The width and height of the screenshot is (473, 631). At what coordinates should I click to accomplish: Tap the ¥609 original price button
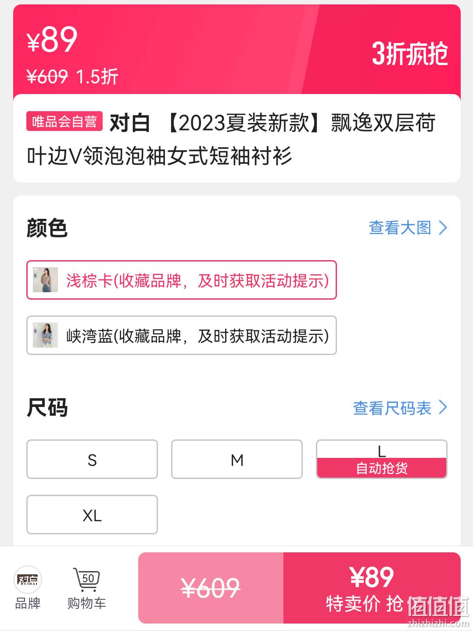(211, 588)
